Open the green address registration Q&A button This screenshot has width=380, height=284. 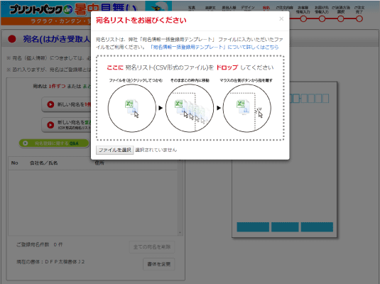click(54, 143)
